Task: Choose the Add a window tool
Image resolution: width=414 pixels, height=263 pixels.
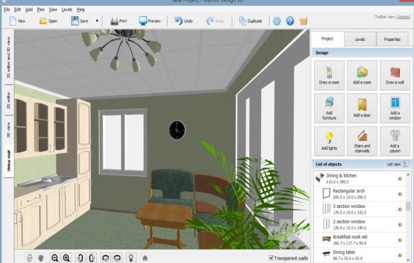Action: pyautogui.click(x=395, y=108)
